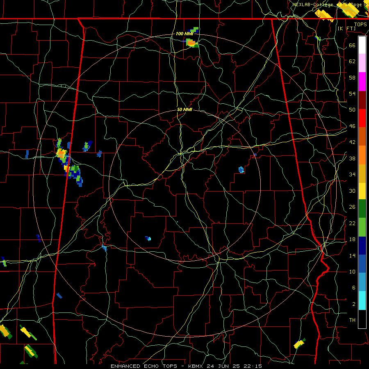Pick the light green legend swatch

tap(362, 227)
